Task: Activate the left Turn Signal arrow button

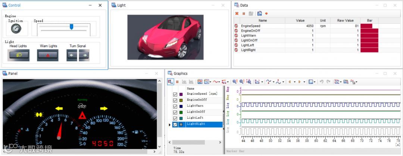Action: pos(72,55)
